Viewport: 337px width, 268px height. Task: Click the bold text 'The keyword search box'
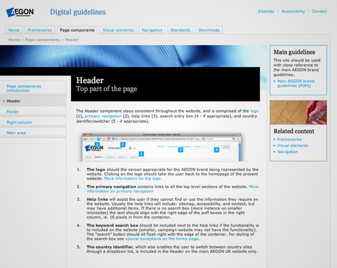tap(112, 225)
